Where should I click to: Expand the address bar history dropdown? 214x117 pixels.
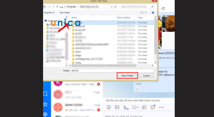[111, 7]
